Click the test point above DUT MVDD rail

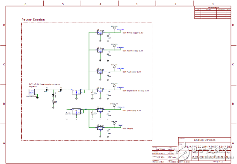(x=114, y=28)
